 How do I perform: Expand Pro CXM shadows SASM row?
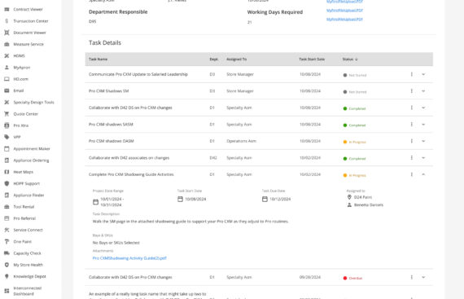click(423, 125)
